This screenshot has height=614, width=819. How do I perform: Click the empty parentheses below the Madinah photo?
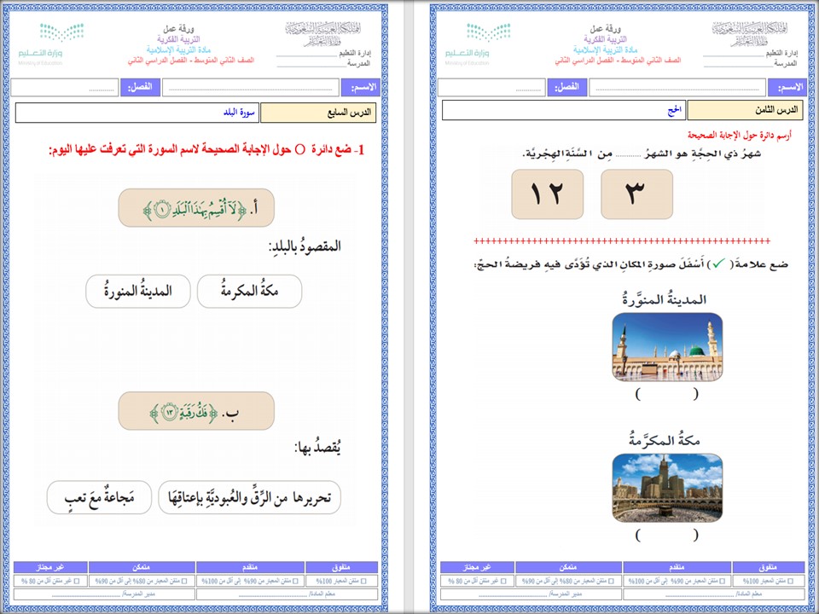tap(667, 394)
